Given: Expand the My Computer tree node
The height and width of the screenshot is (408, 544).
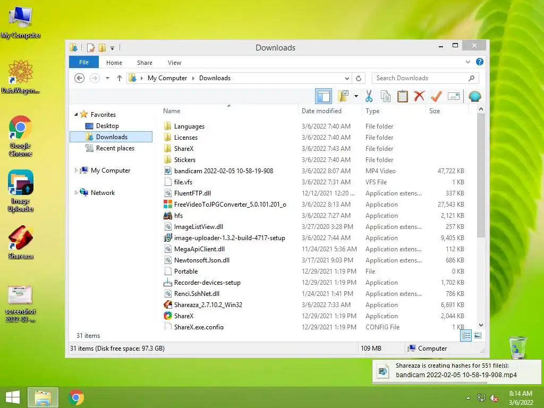Looking at the screenshot, I should click(76, 171).
